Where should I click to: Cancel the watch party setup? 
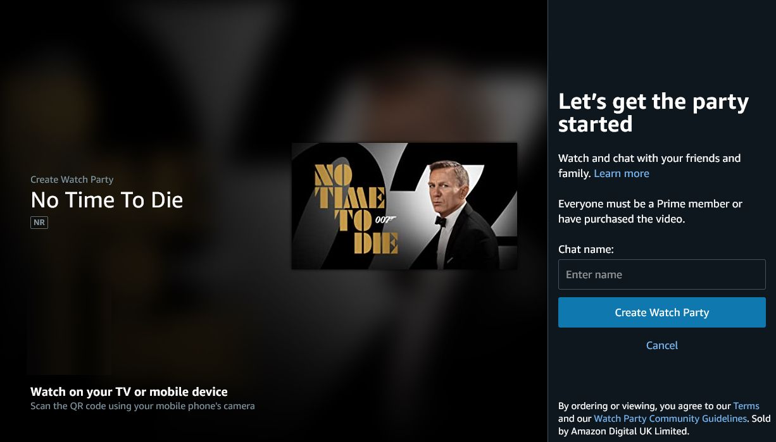662,345
